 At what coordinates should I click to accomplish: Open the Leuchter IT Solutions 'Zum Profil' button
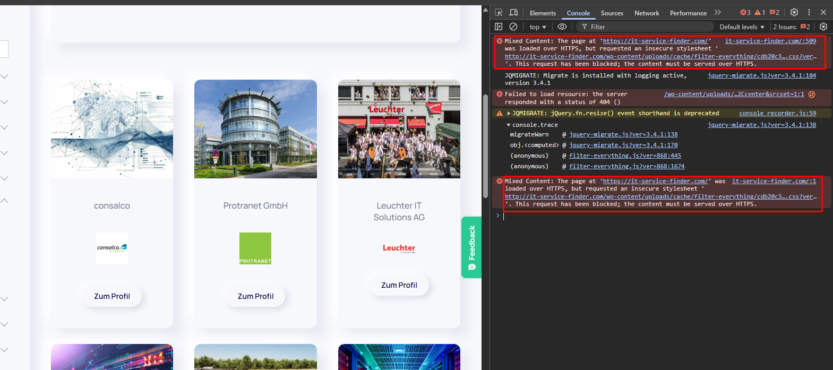[399, 285]
